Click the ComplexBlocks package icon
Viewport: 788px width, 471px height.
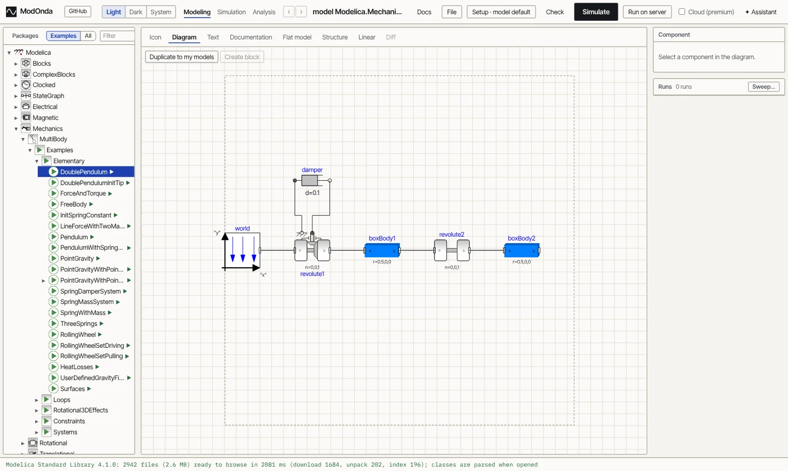pos(26,74)
